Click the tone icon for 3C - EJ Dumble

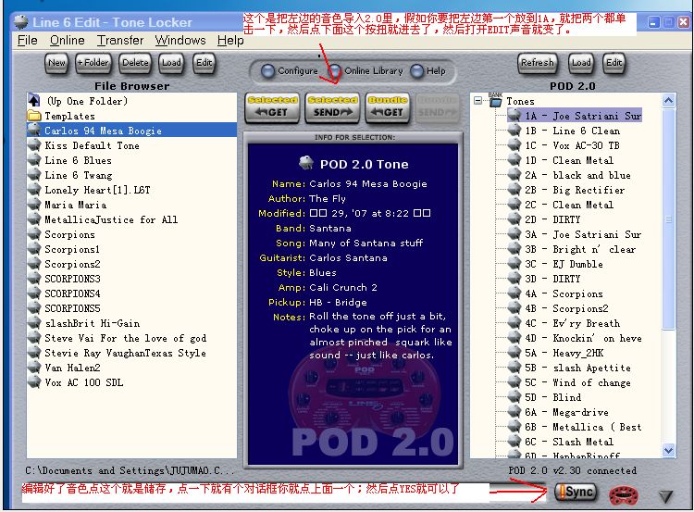coord(514,264)
